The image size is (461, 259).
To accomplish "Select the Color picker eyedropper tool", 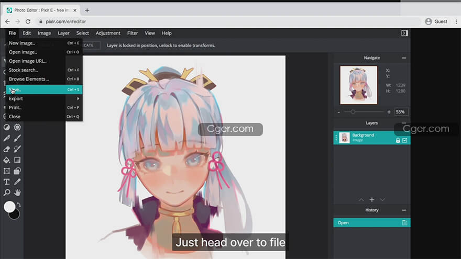I will [17, 182].
